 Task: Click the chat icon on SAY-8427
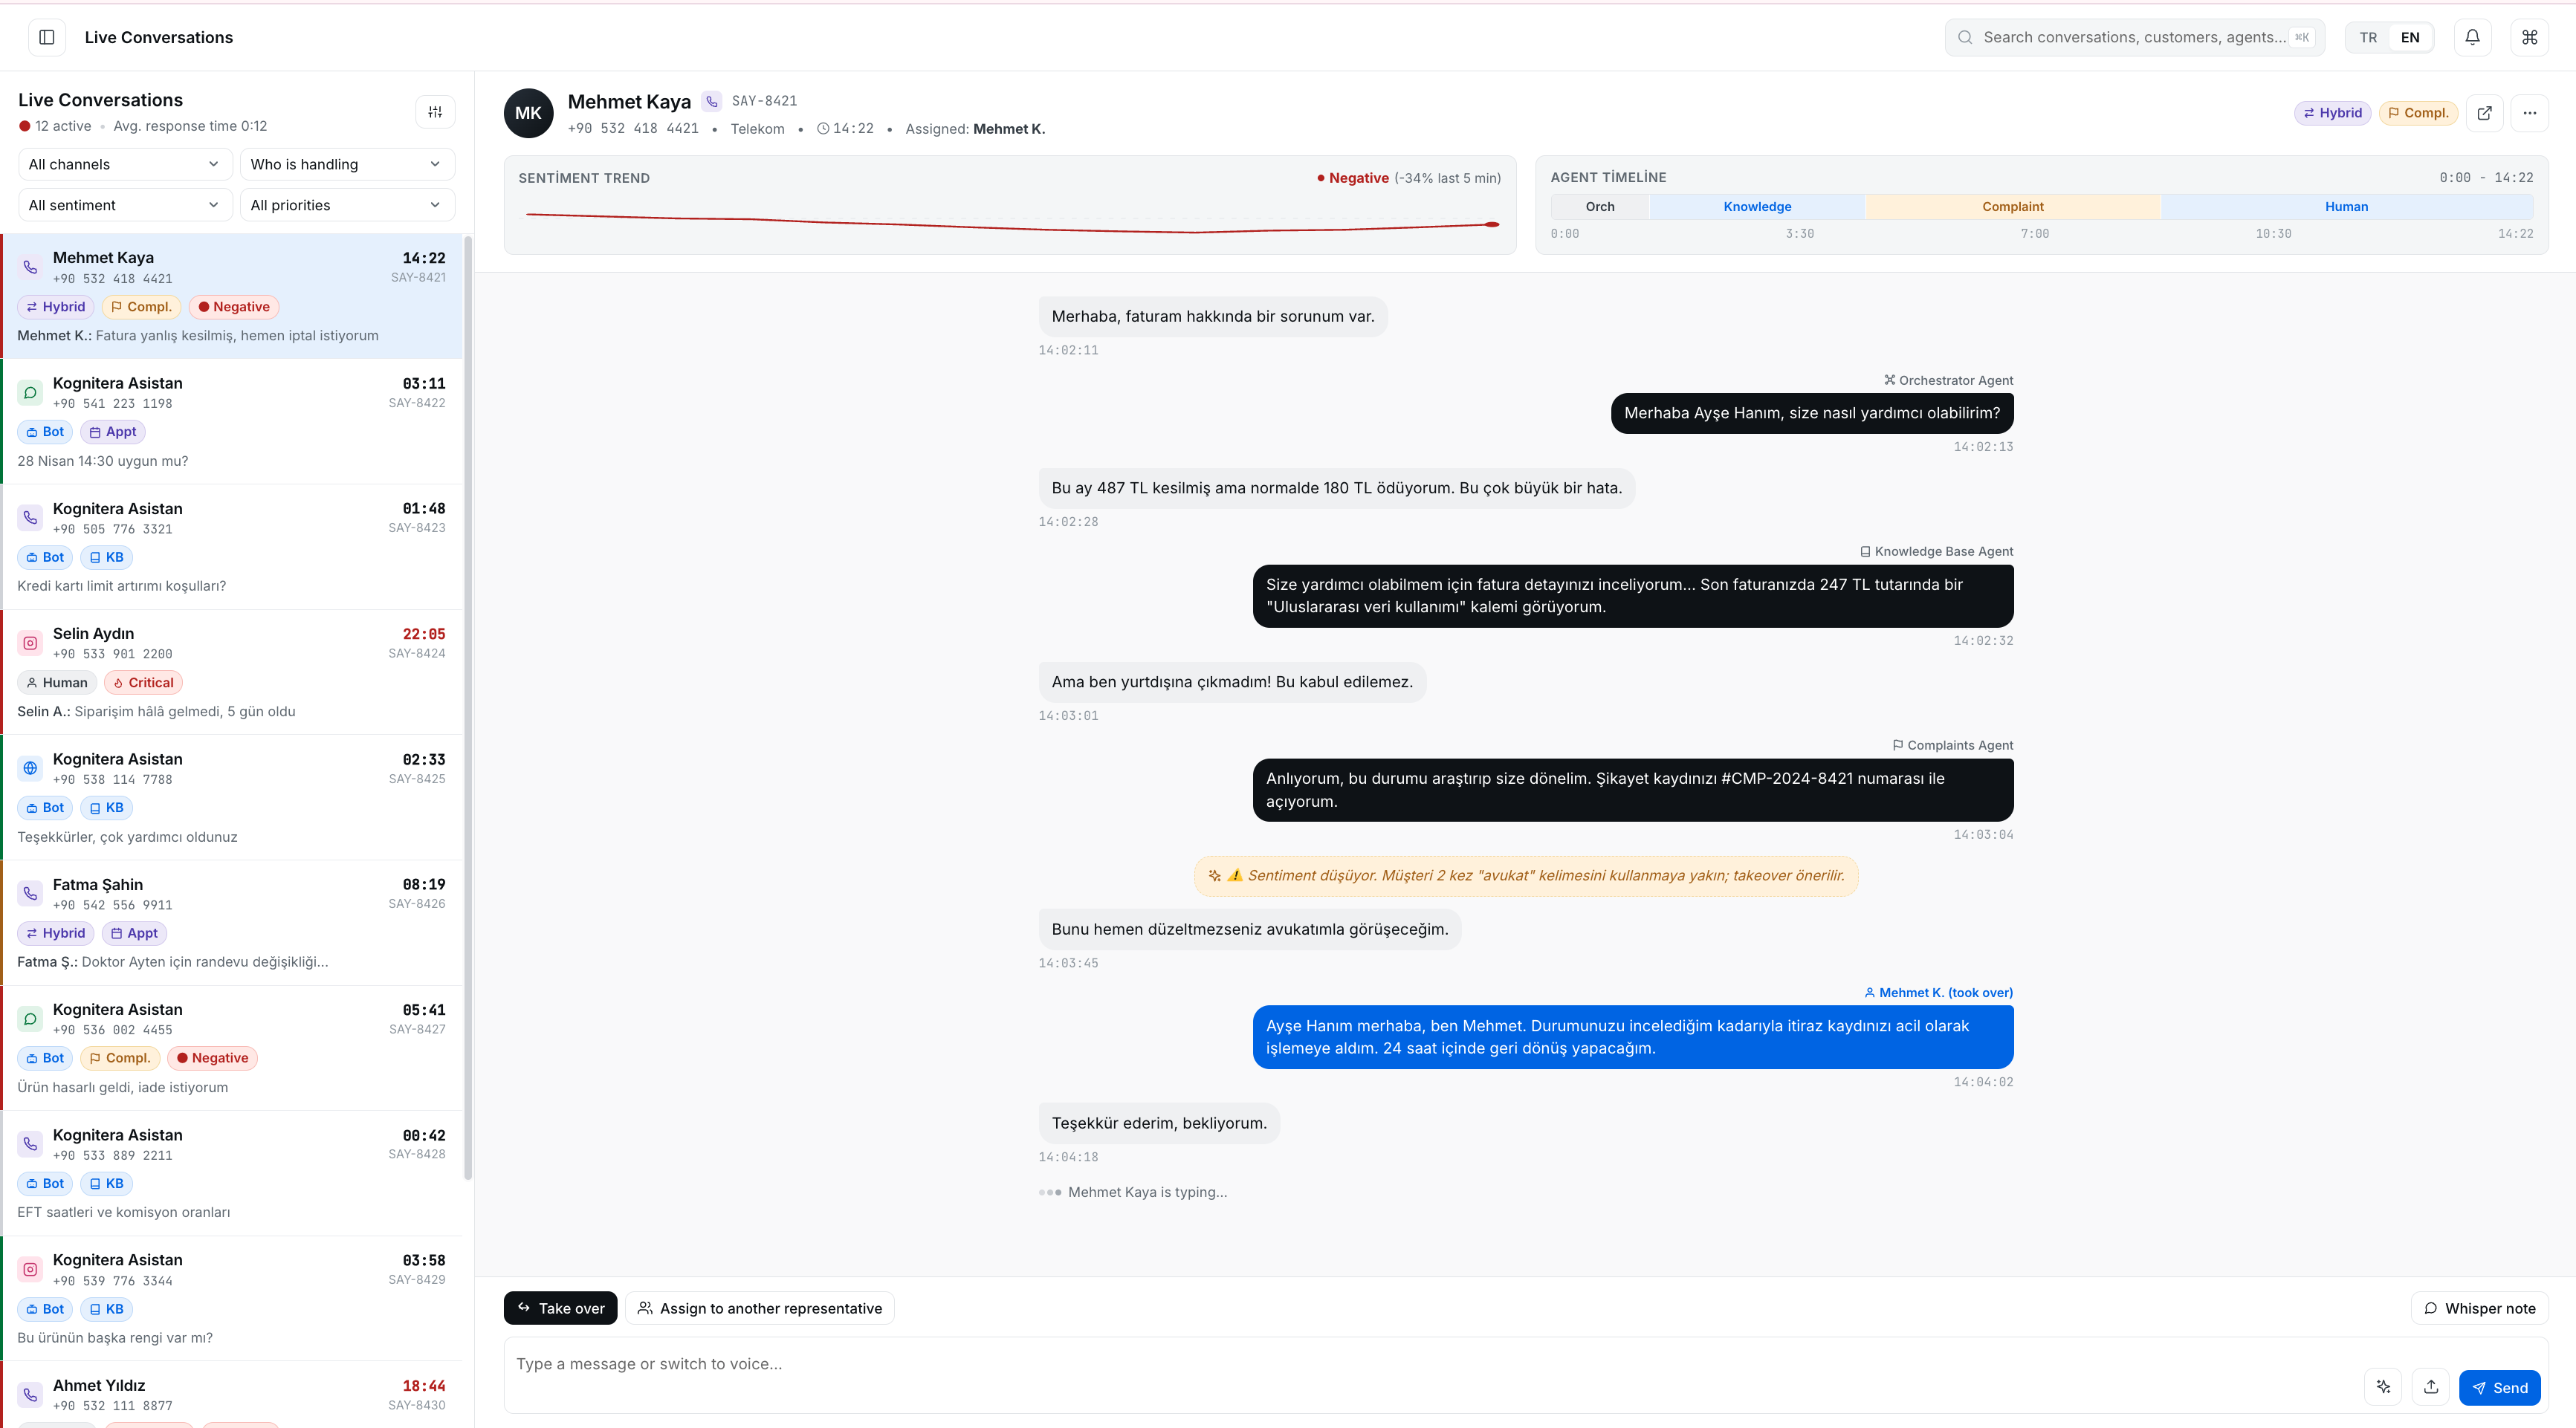[30, 1019]
